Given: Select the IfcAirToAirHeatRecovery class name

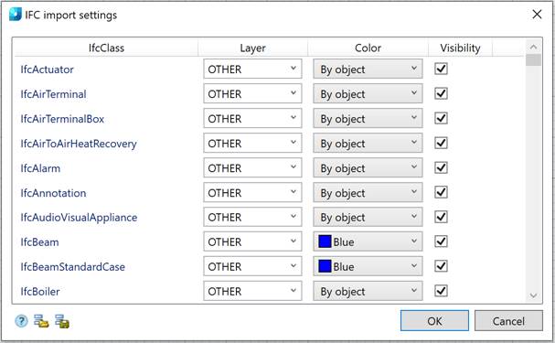Looking at the screenshot, I should click(79, 144).
